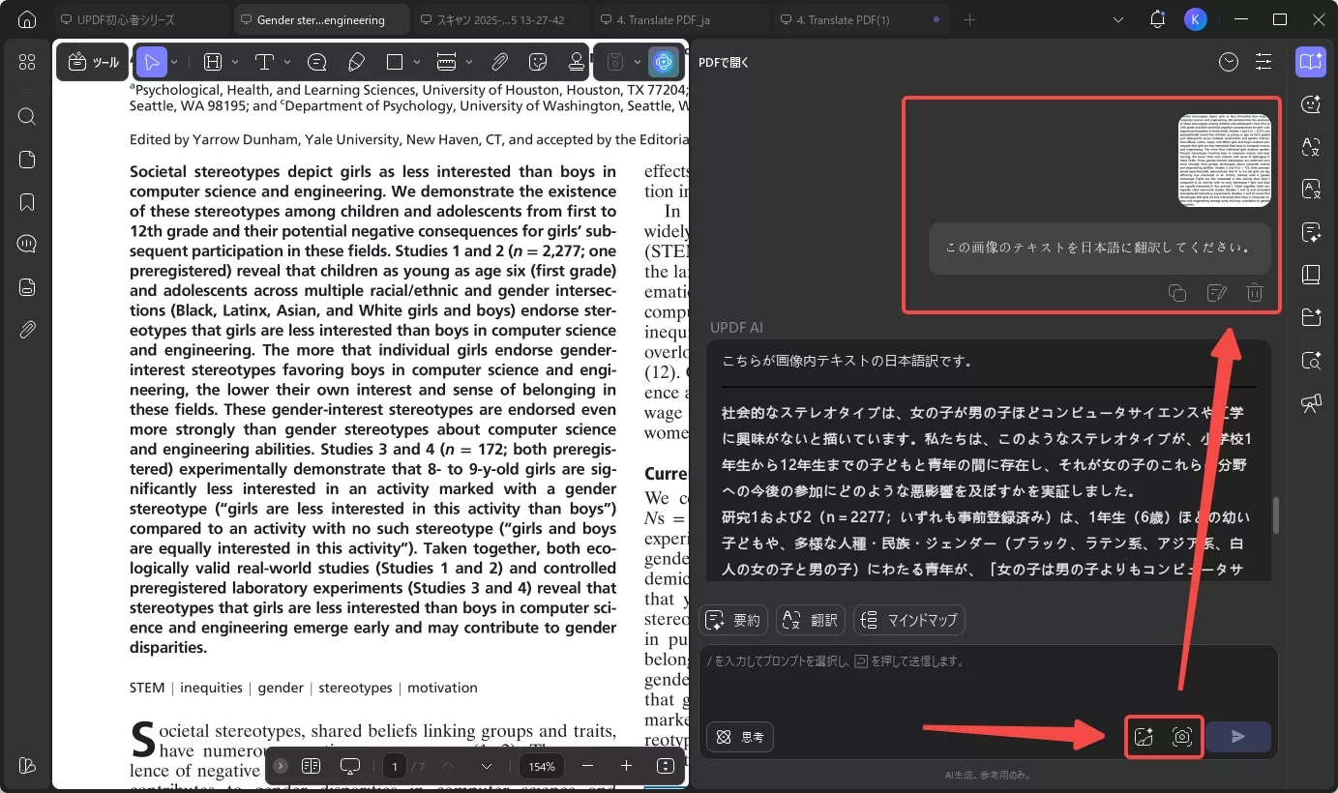Select the highlighter annotation tool
1338x793 pixels.
click(x=356, y=61)
